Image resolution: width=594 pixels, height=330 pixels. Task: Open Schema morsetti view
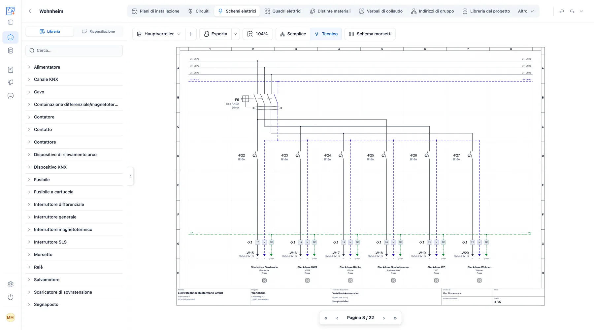370,34
